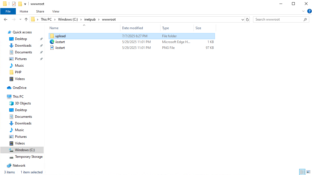
Task: Open Network in navigation pane
Action: tap(19, 166)
